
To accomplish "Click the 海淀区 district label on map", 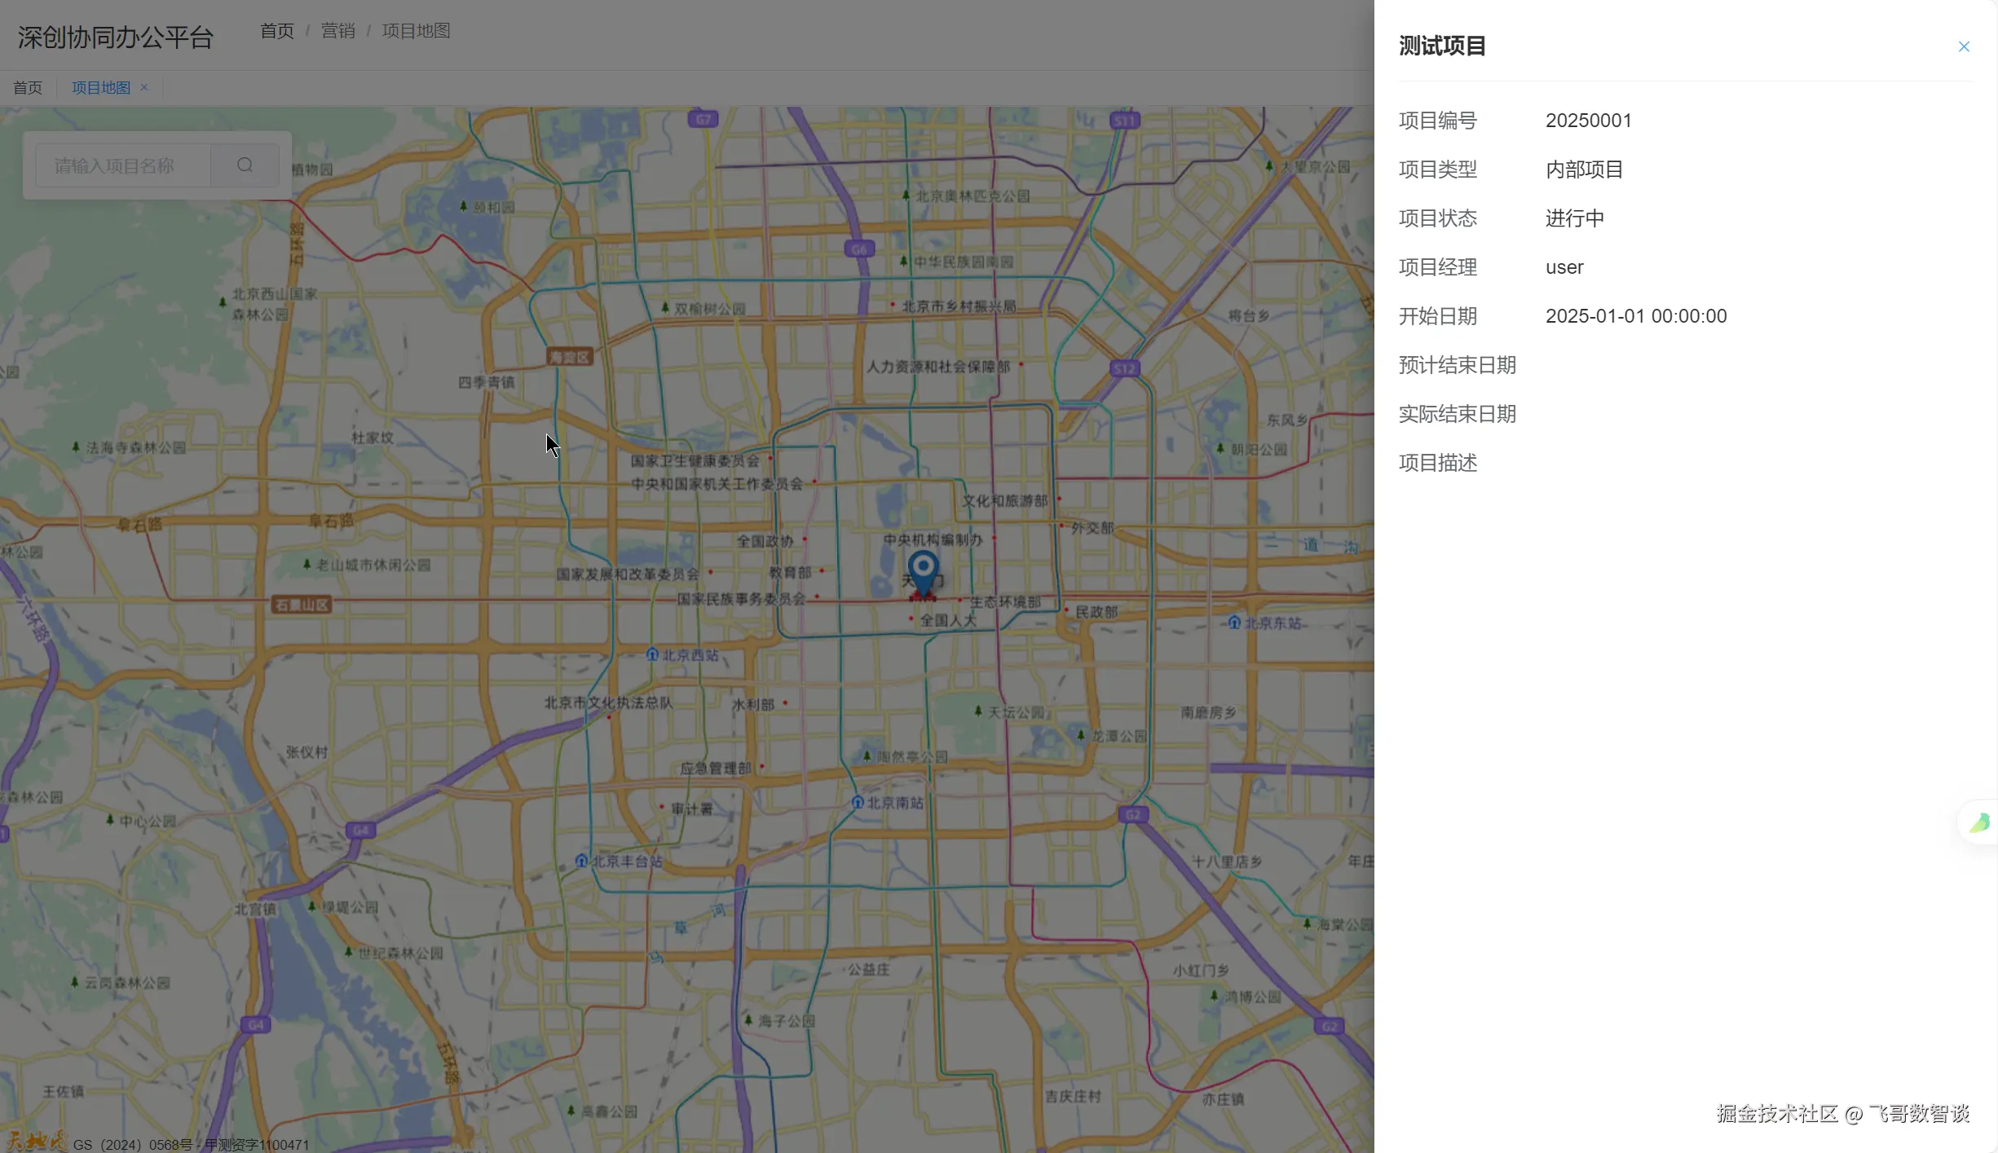I will [569, 357].
